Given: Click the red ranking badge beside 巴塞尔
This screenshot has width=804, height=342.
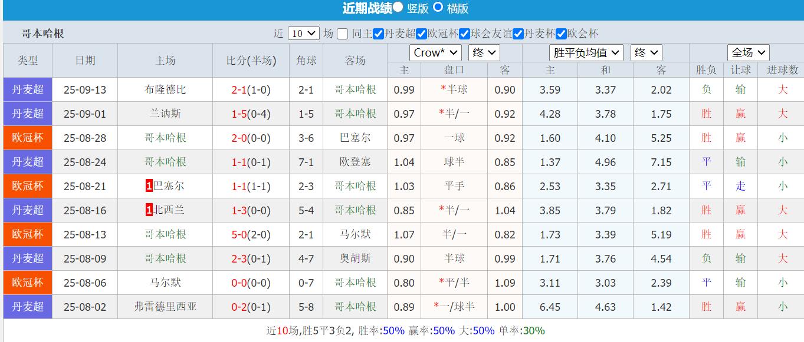Looking at the screenshot, I should click(x=149, y=185).
